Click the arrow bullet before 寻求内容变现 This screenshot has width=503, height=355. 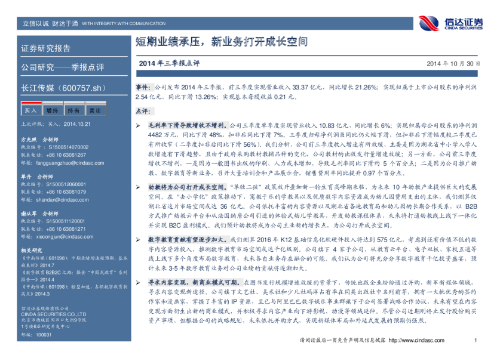click(140, 280)
